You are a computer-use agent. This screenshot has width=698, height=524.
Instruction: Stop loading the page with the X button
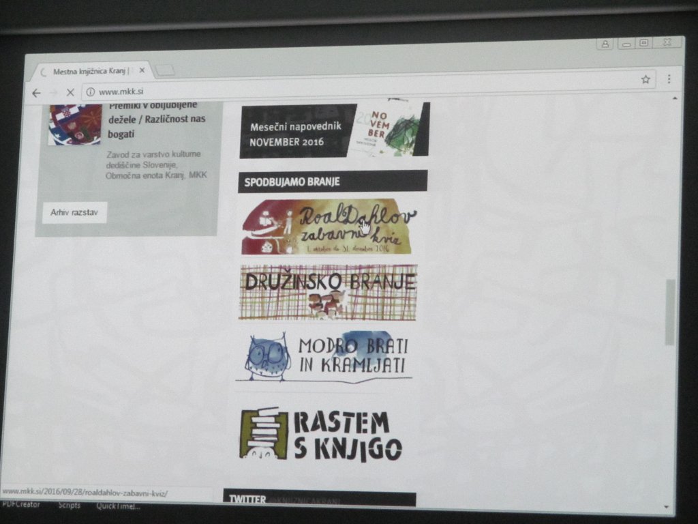click(70, 92)
